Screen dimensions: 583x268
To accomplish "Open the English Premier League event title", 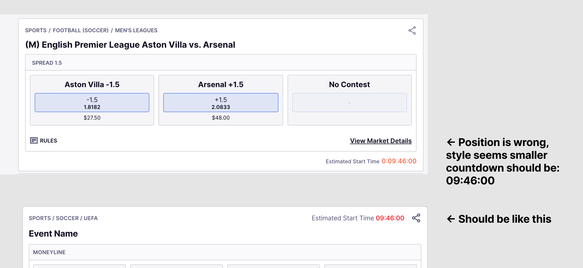I will pos(130,45).
